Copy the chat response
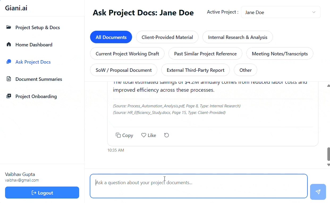Screen dimensions: 330x203 point(124,135)
